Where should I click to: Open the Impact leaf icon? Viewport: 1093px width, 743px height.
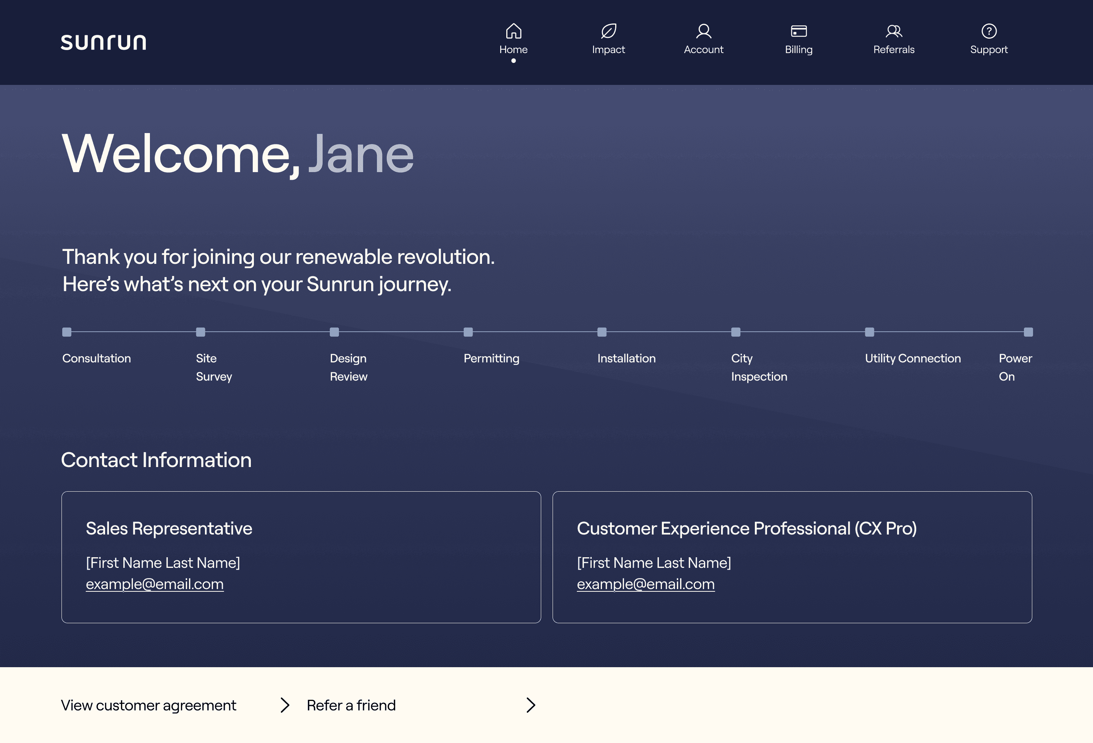pyautogui.click(x=608, y=31)
